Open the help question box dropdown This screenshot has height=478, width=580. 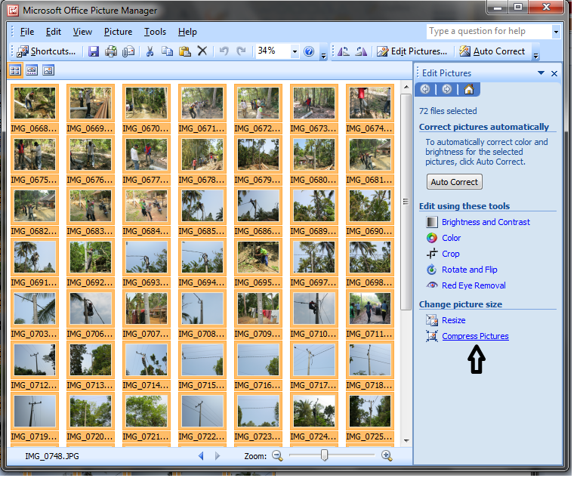tap(556, 32)
